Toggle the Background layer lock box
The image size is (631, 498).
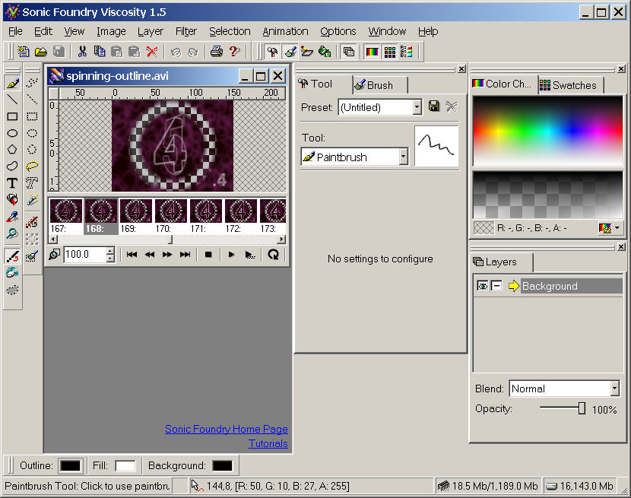pos(497,286)
